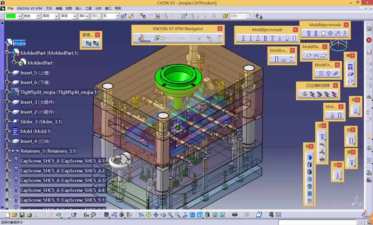Click last icon in MoldEjectorsub toolbar
This screenshot has height=225, width=373.
(294, 38)
